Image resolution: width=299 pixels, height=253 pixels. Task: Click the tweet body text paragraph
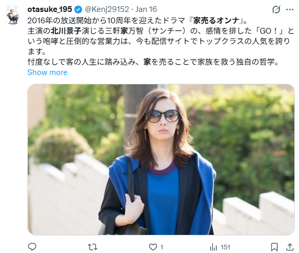click(161, 41)
